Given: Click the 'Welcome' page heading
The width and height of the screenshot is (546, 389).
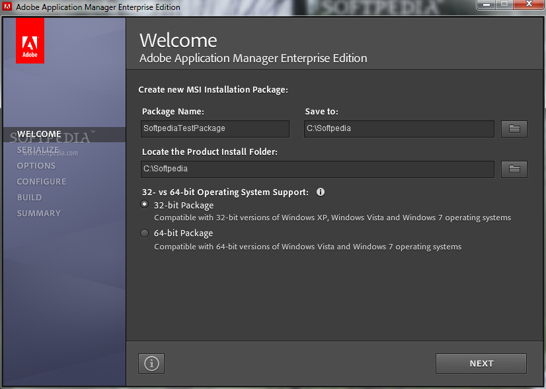Looking at the screenshot, I should (x=178, y=40).
